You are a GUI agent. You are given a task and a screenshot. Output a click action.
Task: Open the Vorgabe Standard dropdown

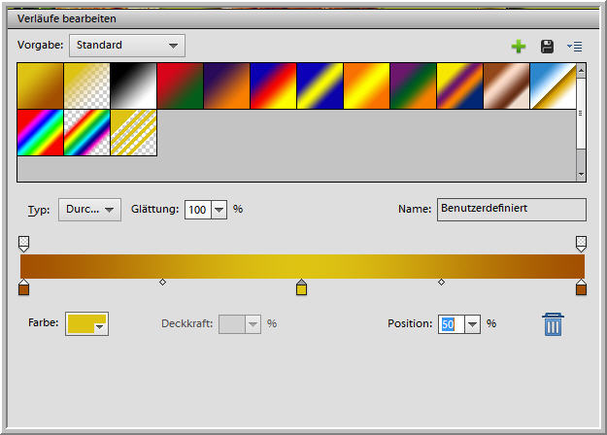pos(127,46)
